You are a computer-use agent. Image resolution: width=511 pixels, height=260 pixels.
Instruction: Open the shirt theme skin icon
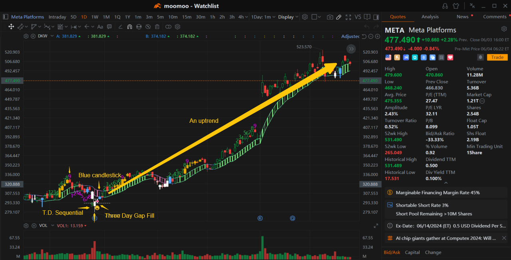coord(456,6)
